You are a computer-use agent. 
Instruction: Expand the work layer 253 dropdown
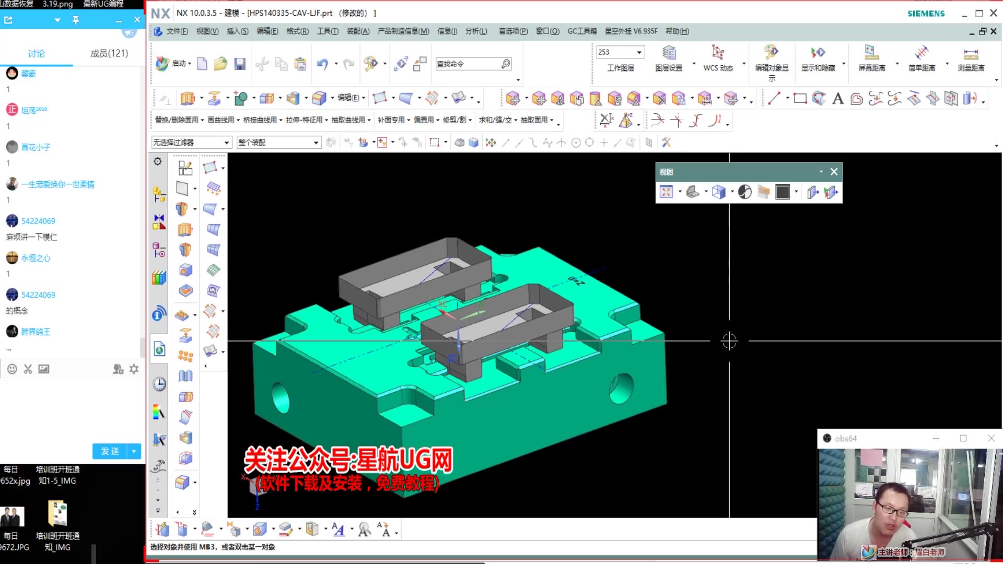[x=639, y=52]
